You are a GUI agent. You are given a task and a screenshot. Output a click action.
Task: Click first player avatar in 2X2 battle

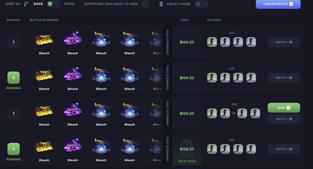(212, 113)
